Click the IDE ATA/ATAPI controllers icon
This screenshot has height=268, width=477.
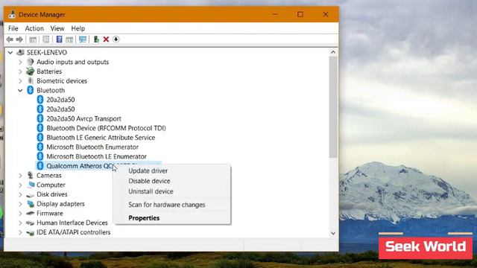(30, 232)
